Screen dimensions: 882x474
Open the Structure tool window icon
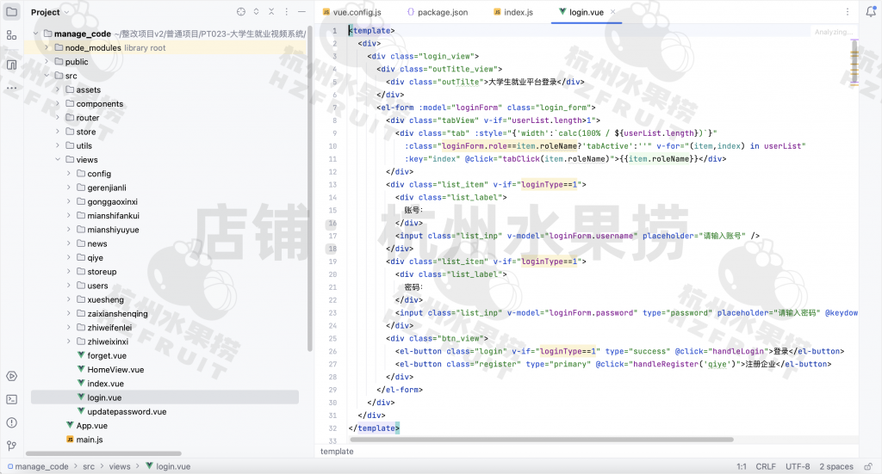pos(11,35)
